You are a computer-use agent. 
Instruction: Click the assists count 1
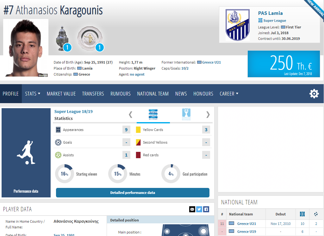pos(126,155)
